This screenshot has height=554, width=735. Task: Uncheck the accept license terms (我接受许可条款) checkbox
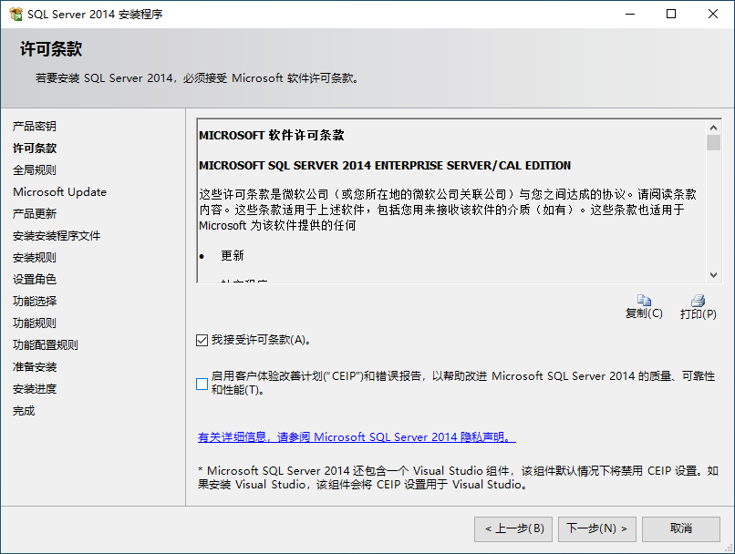coord(202,340)
